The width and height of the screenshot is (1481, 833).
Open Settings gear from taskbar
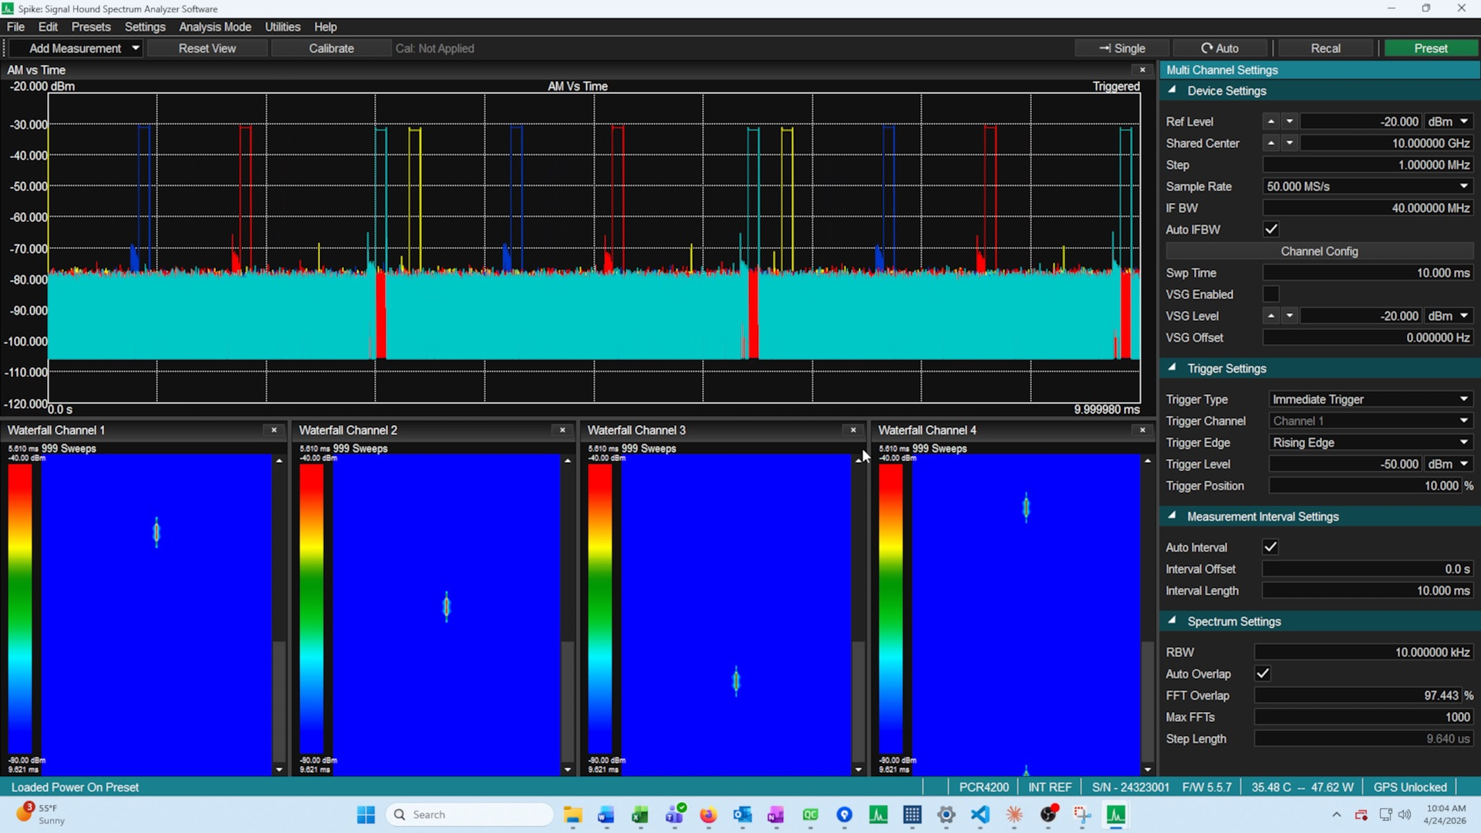946,814
